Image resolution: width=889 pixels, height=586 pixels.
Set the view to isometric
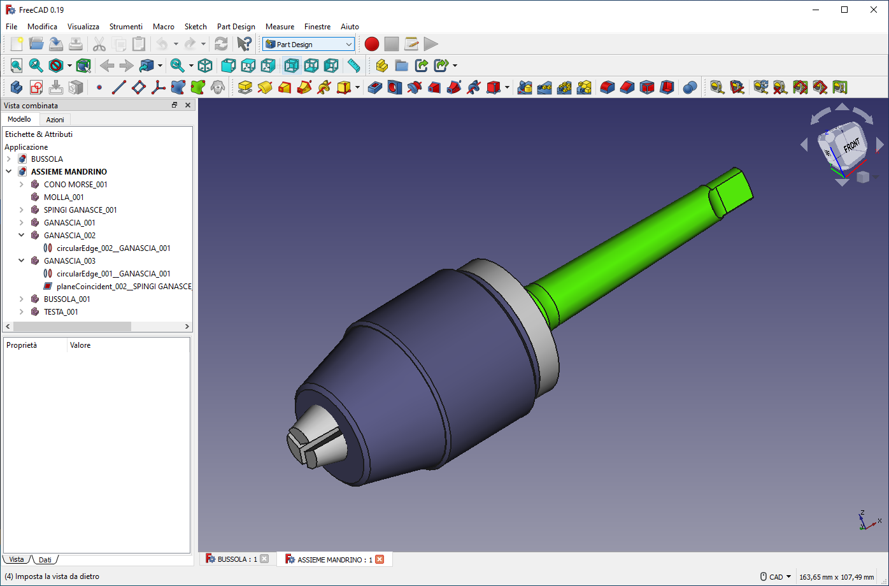[205, 66]
